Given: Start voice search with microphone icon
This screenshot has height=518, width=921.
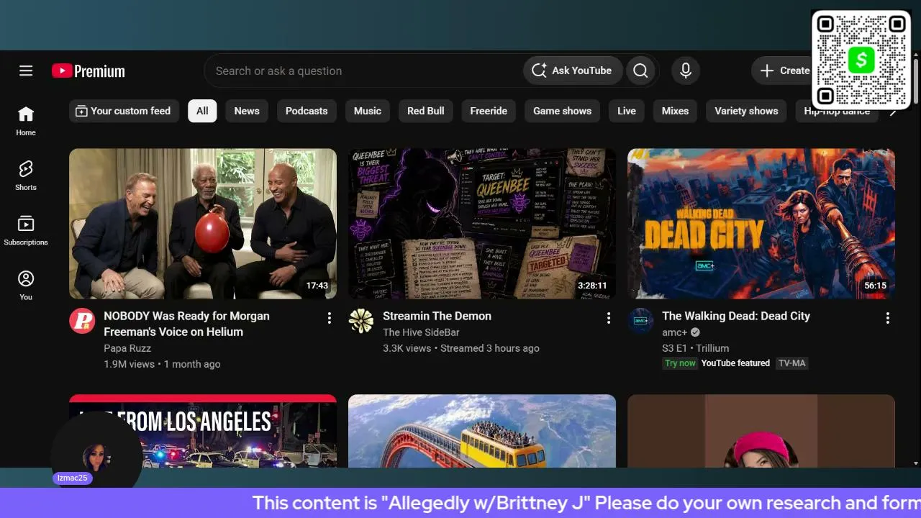Looking at the screenshot, I should pos(686,71).
